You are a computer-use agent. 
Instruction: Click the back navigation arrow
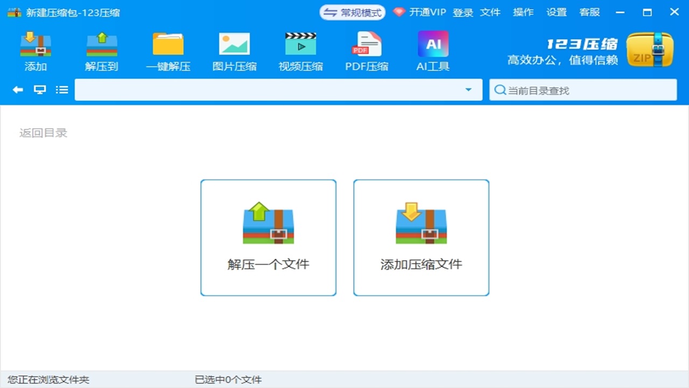[17, 89]
